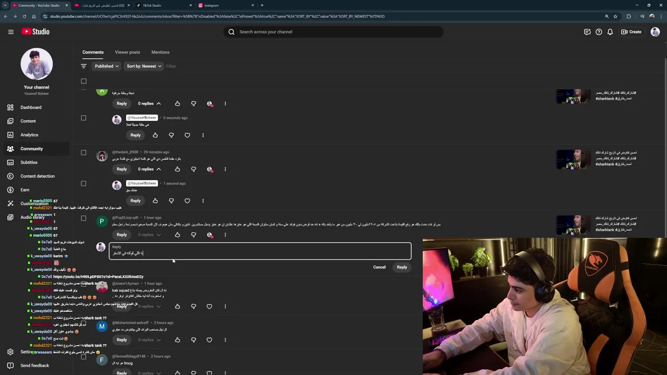Open more options for @thedark_8908 comment
Screen dimensions: 667x375
pyautogui.click(x=225, y=169)
